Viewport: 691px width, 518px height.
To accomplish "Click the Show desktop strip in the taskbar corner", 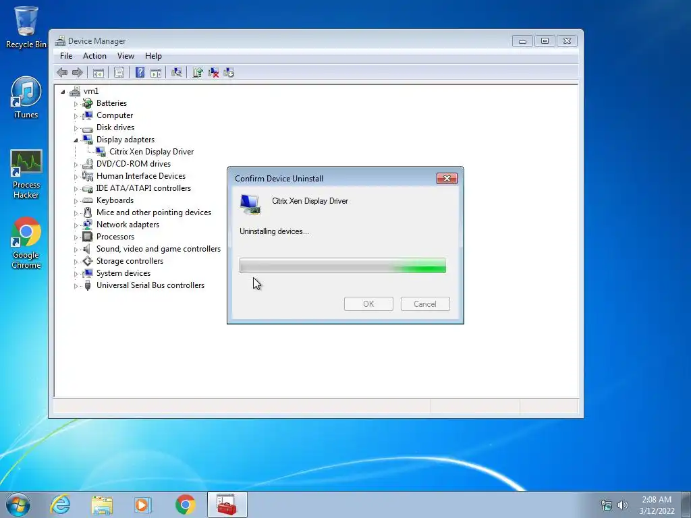I will 686,505.
